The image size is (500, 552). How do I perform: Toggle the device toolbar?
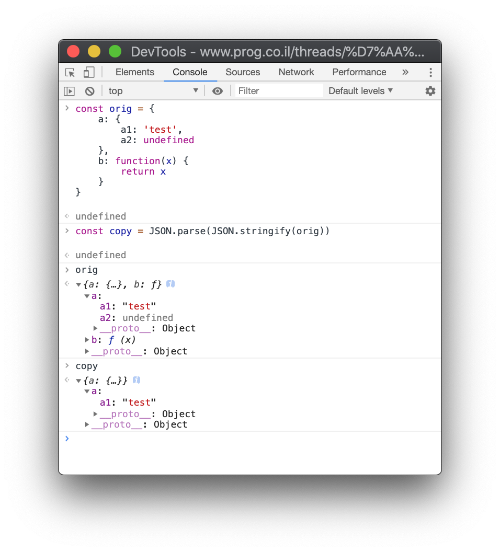(x=89, y=72)
